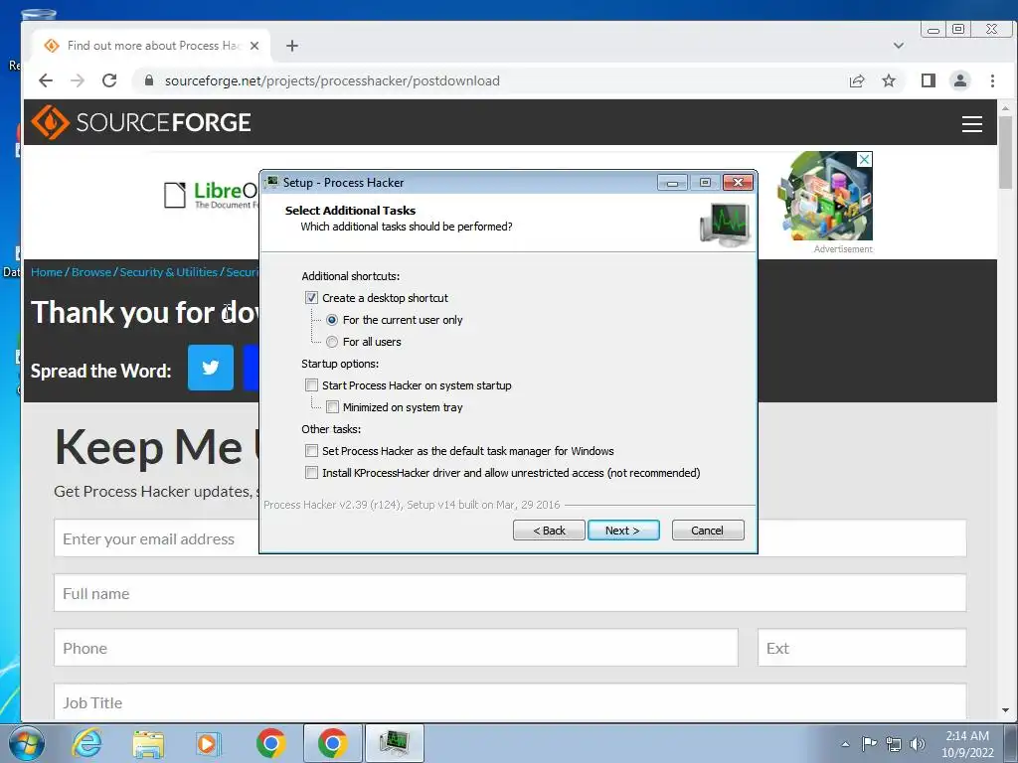Screen dimensions: 1018x763
Task: Click the SourceForge logo
Action: [141, 122]
